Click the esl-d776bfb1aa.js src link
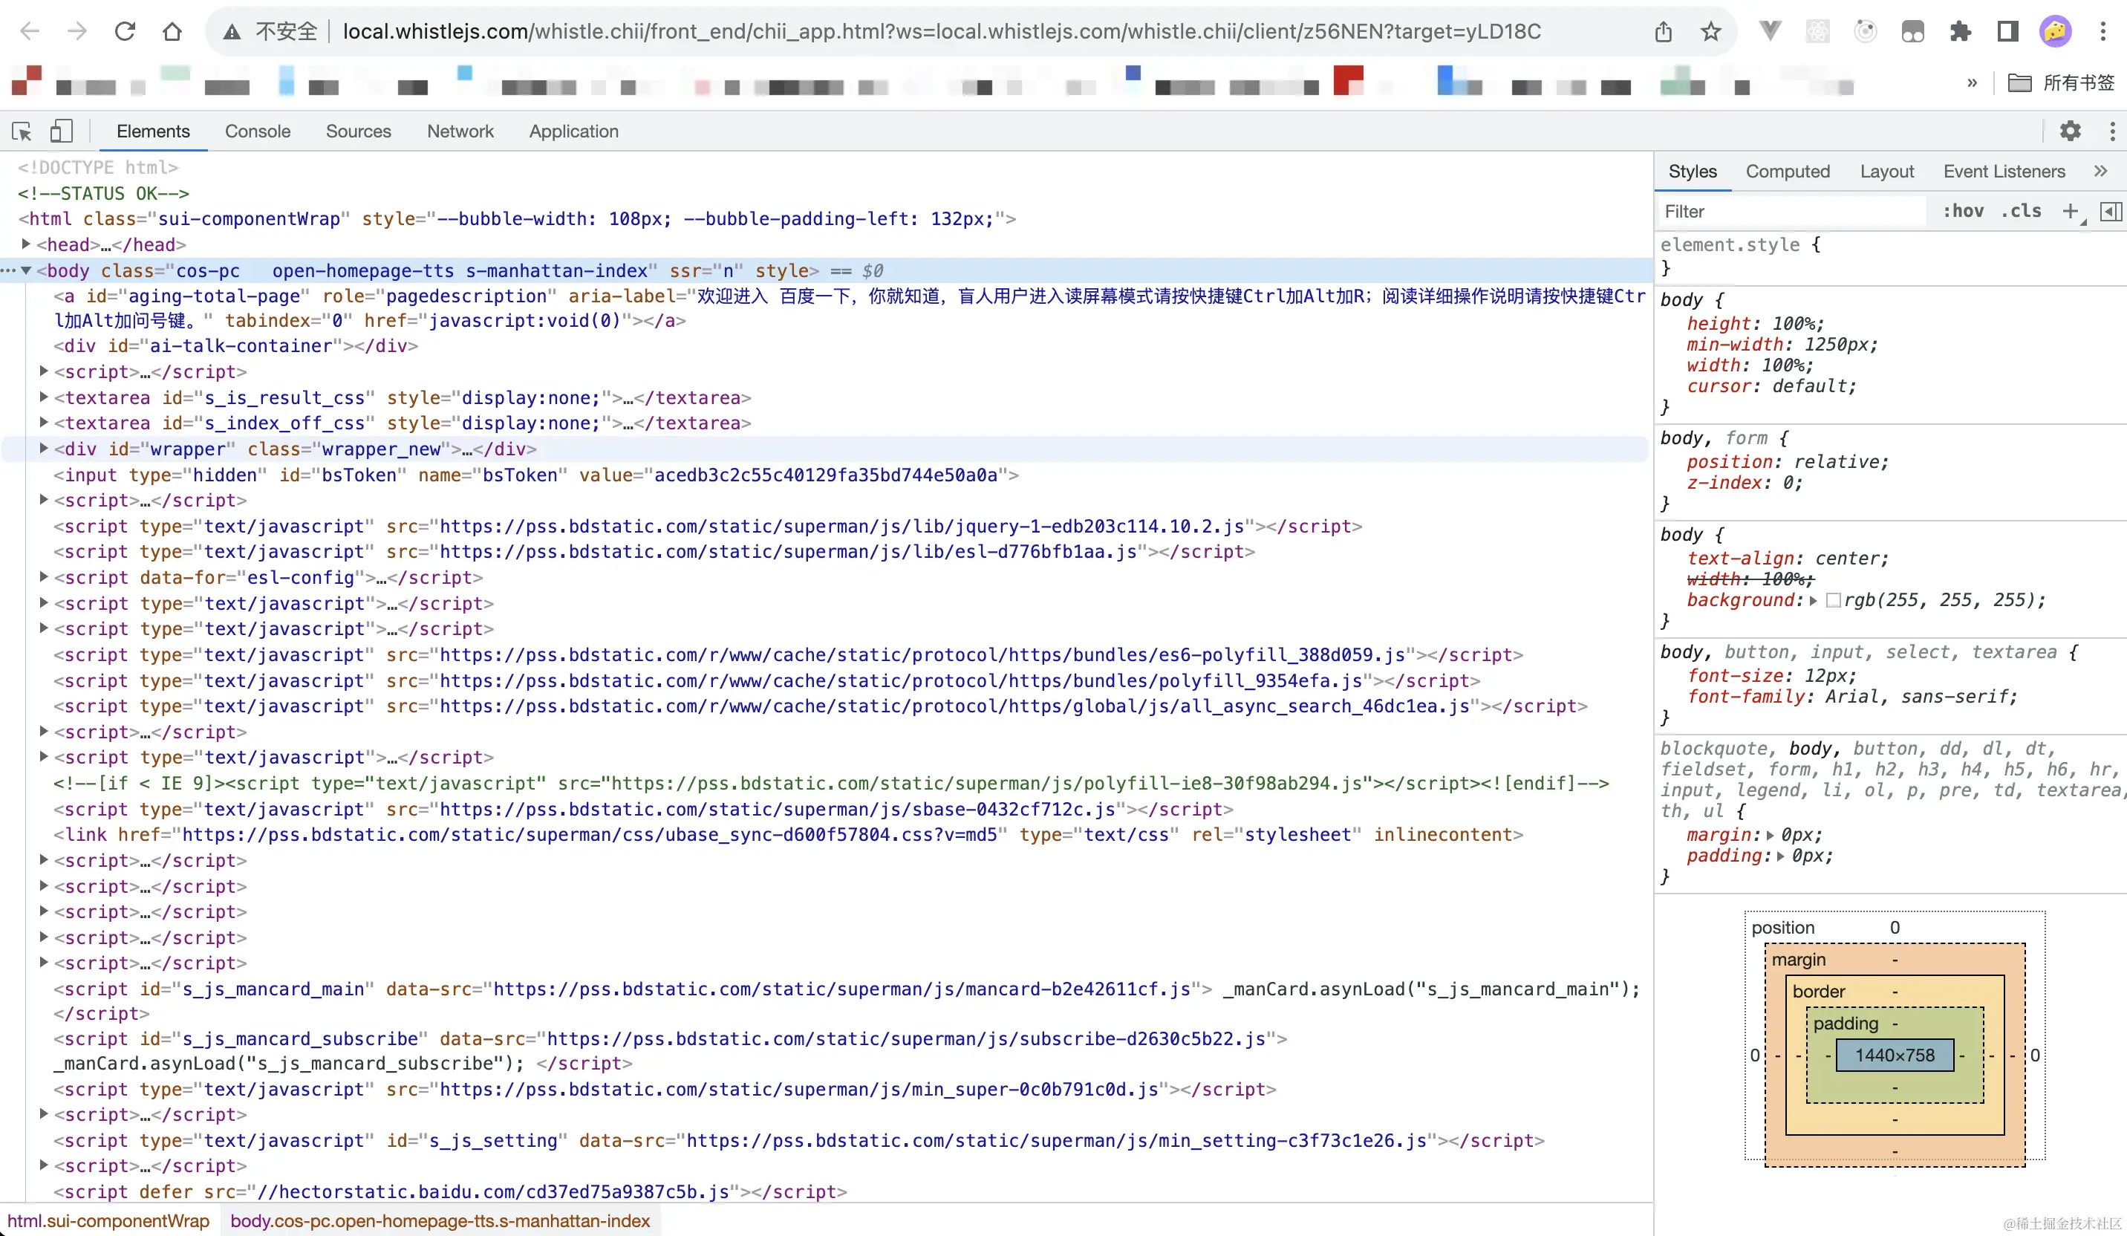 [x=788, y=551]
